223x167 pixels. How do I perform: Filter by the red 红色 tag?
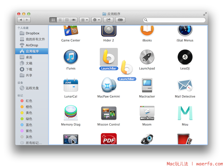32,101
